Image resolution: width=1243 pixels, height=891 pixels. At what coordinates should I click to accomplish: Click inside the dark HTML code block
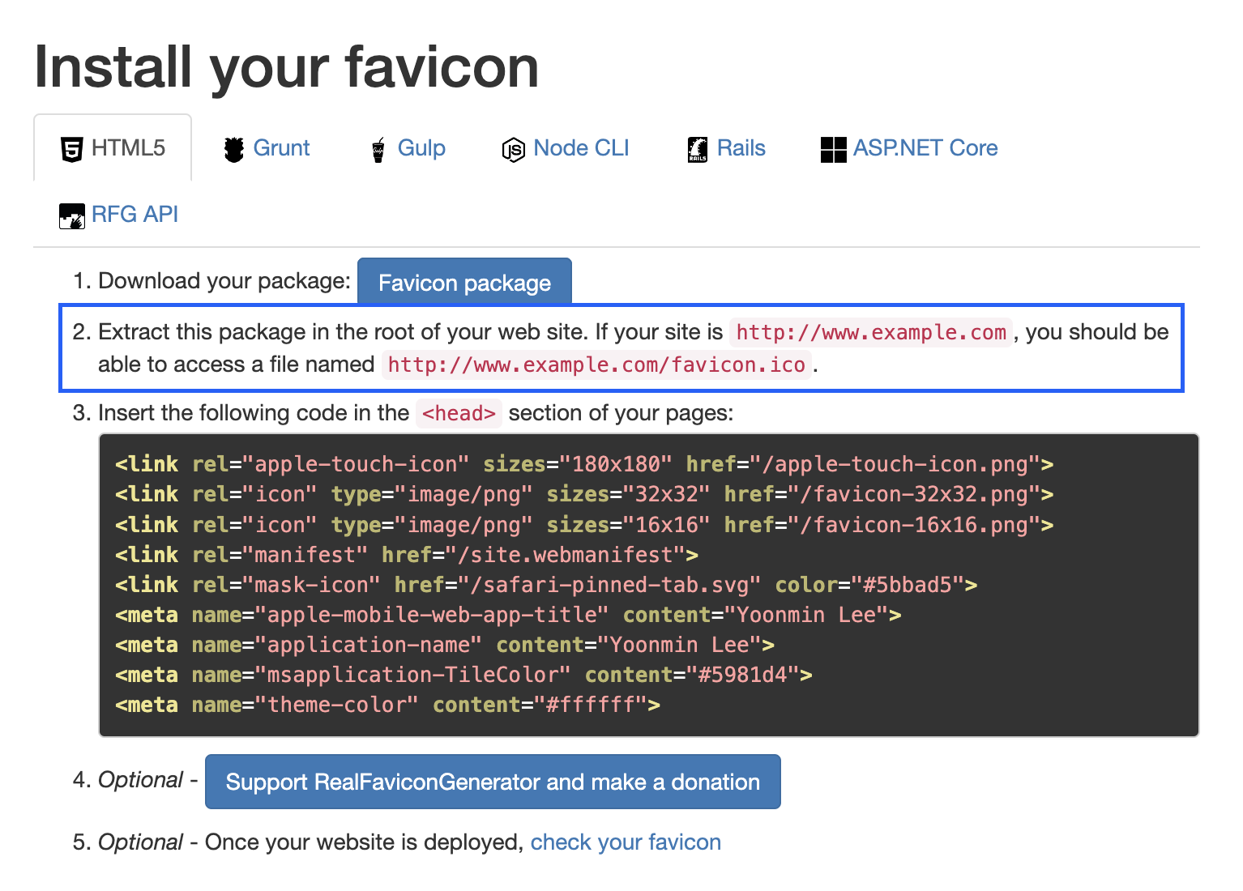648,585
